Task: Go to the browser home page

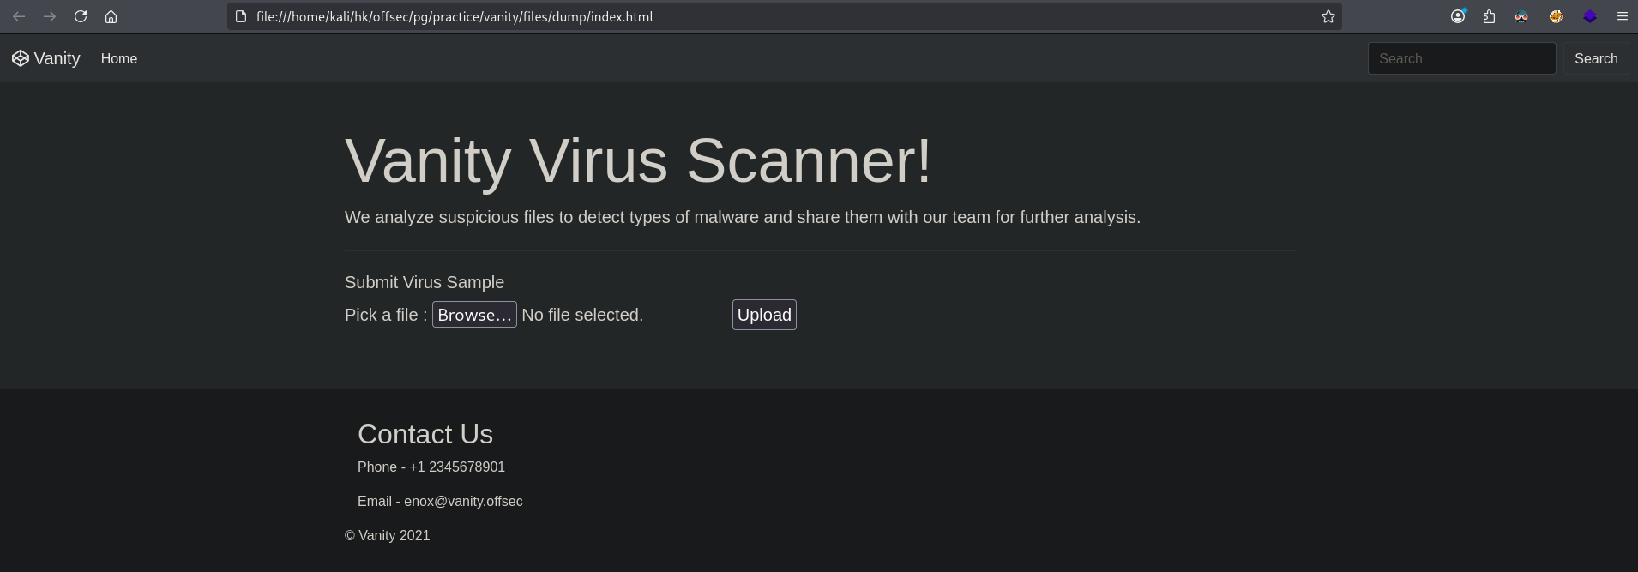Action: [x=111, y=16]
